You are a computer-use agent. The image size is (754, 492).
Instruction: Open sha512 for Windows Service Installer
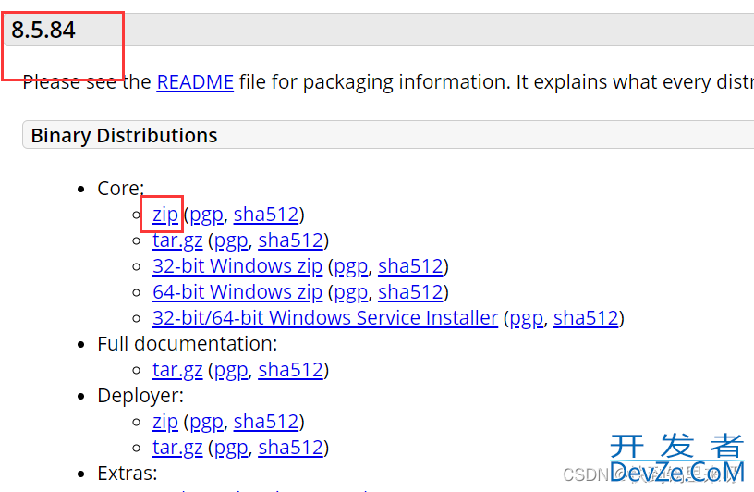(x=586, y=318)
